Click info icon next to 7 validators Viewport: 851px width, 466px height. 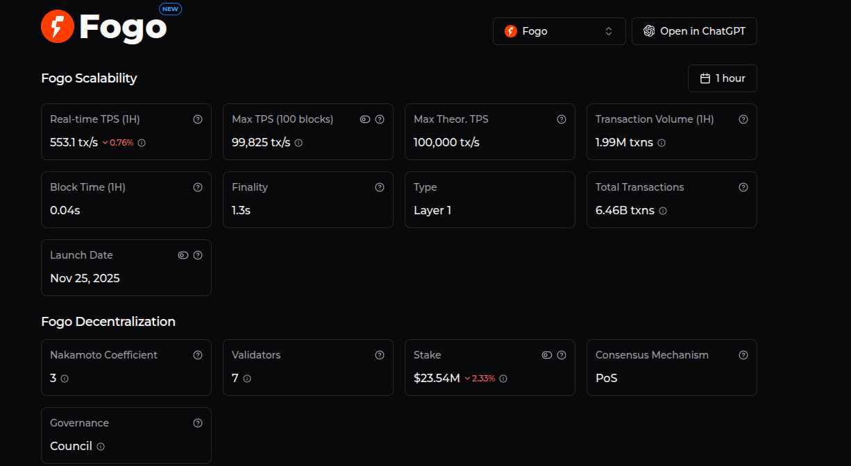247,379
